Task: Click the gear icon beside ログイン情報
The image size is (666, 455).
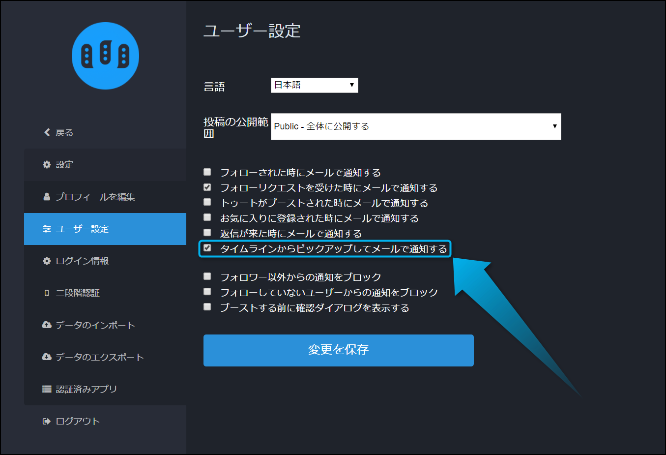Action: 47,261
